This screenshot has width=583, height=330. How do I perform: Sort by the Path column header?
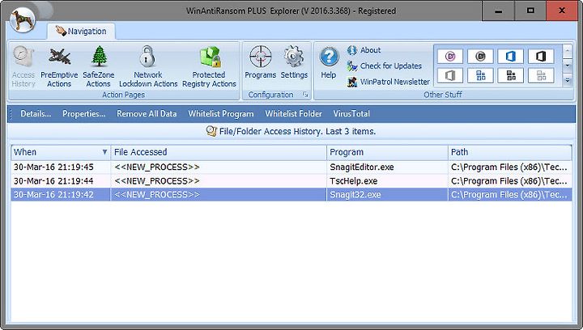coord(510,152)
